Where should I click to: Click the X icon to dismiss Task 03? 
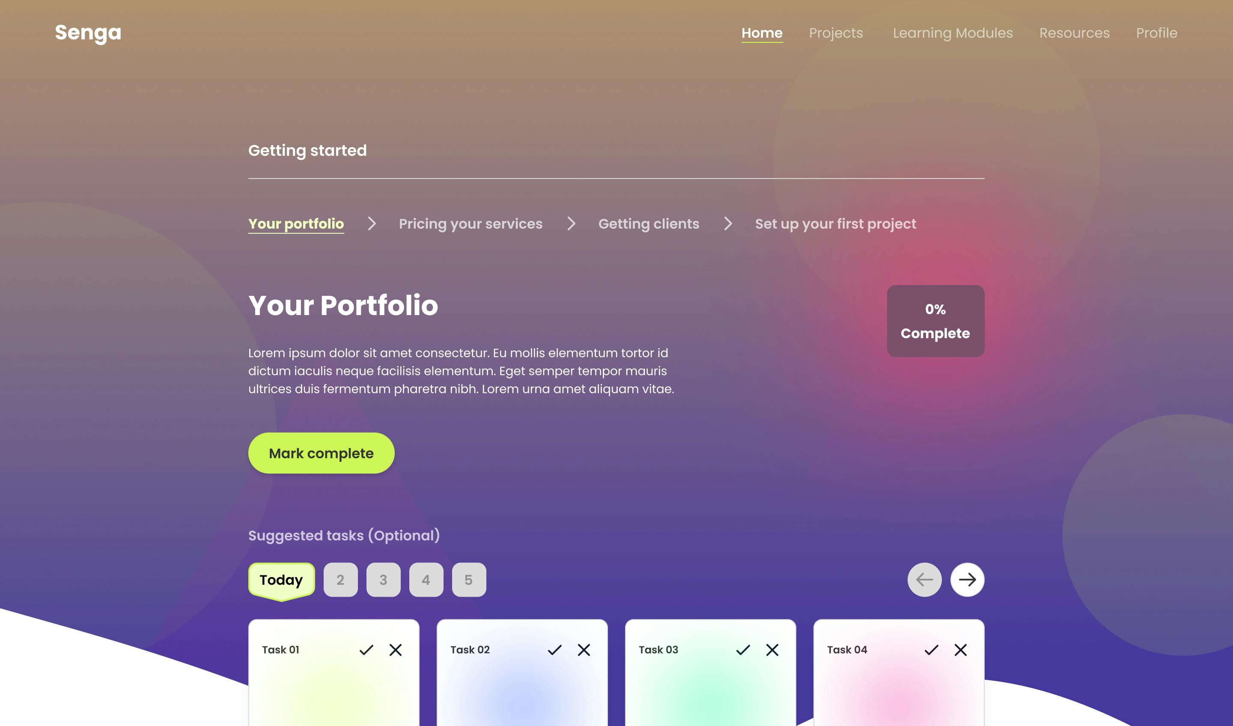771,649
